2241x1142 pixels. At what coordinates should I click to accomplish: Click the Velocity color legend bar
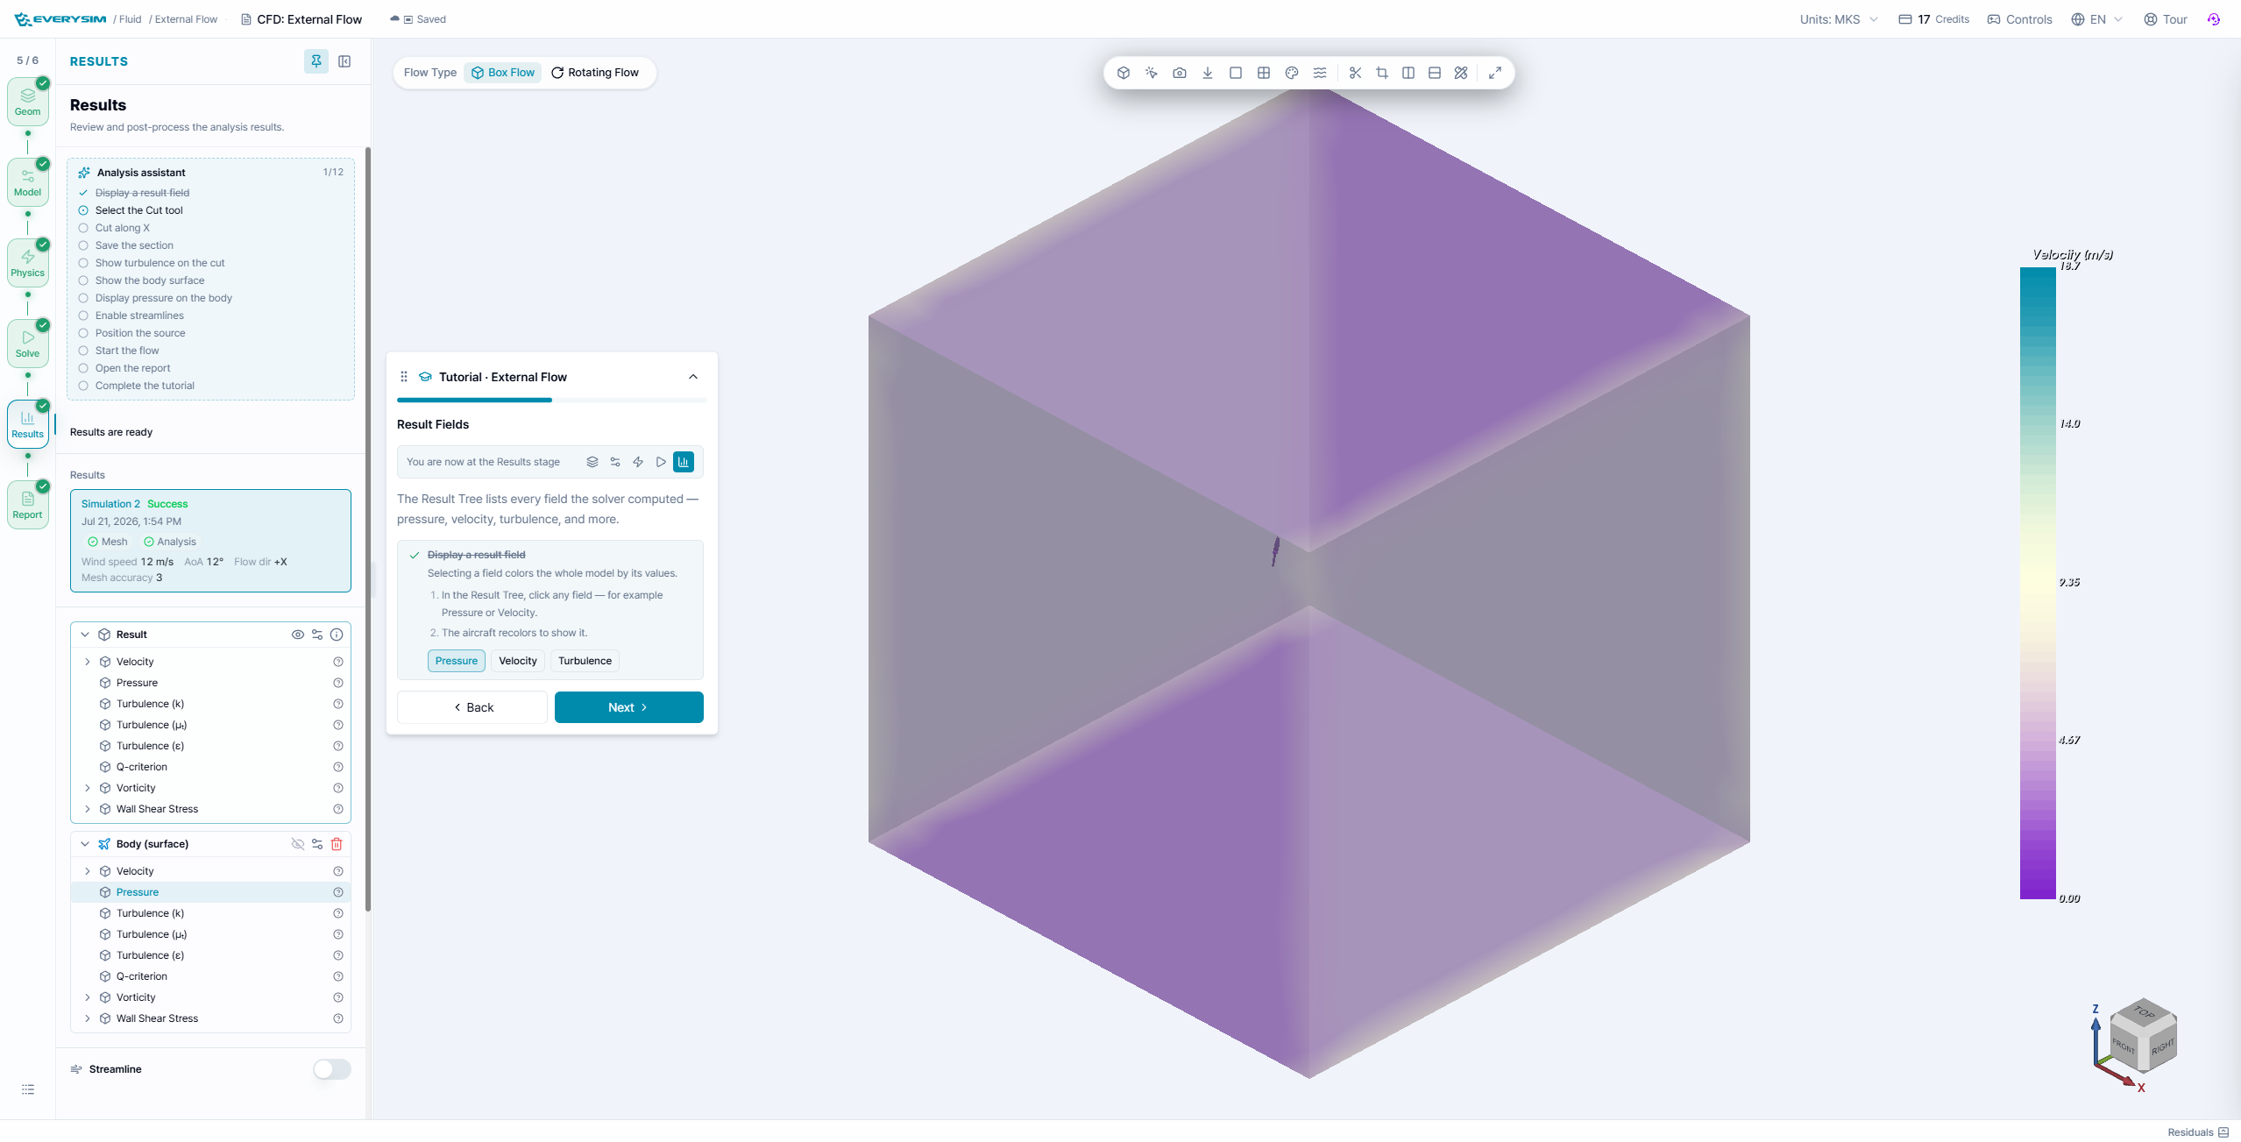(2038, 583)
